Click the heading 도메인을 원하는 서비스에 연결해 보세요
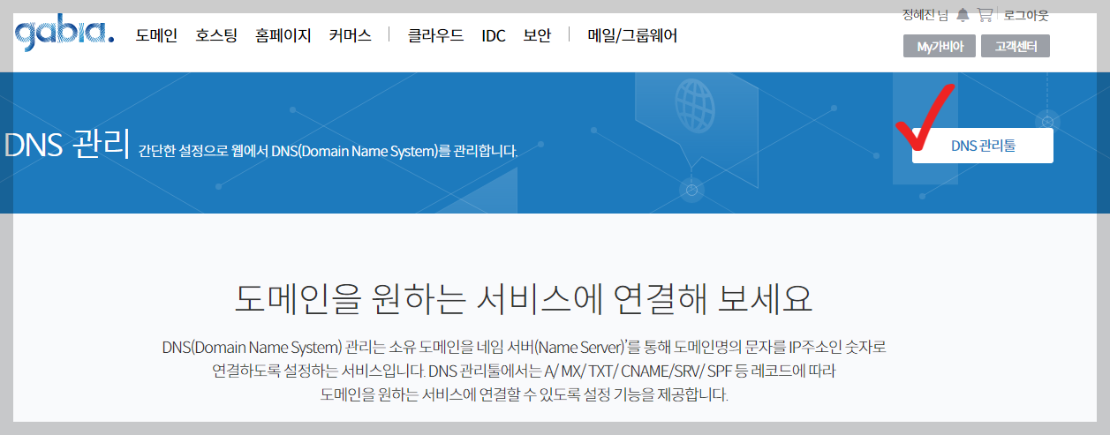This screenshot has width=1110, height=435. tap(523, 300)
